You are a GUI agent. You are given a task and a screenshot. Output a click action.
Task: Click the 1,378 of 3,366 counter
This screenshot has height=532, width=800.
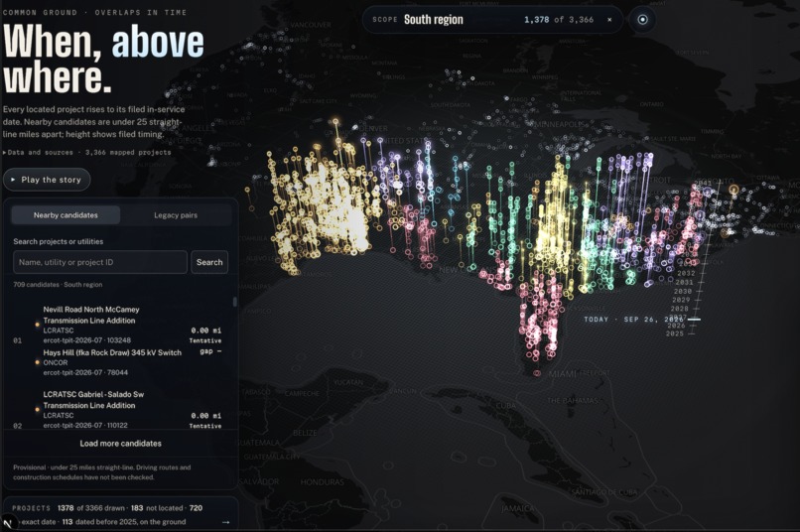(559, 20)
